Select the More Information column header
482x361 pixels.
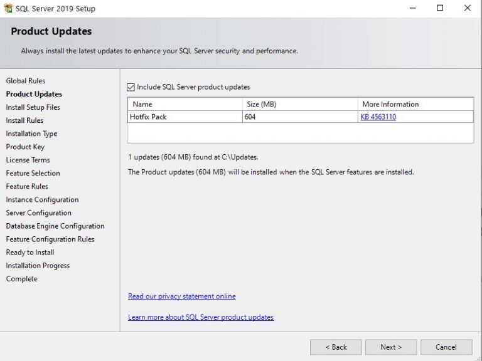point(415,104)
